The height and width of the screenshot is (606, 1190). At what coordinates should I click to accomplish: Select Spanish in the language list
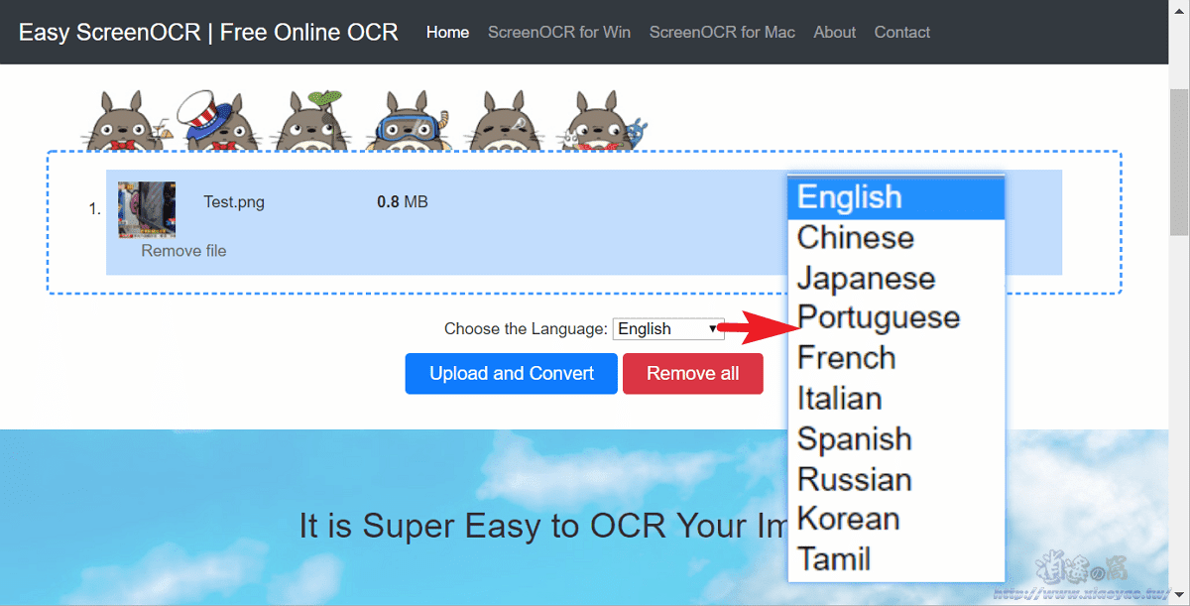tap(896, 439)
